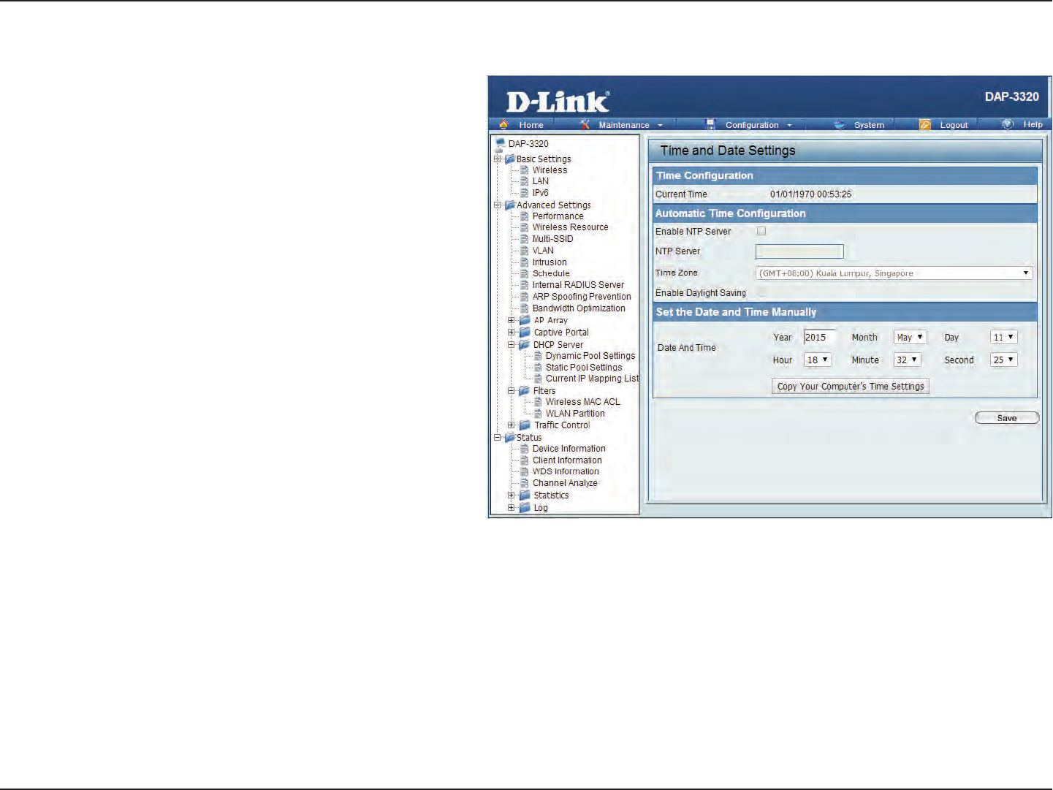Open the Hour dropdown
Viewport: 1053px width, 790px height.
[x=818, y=360]
